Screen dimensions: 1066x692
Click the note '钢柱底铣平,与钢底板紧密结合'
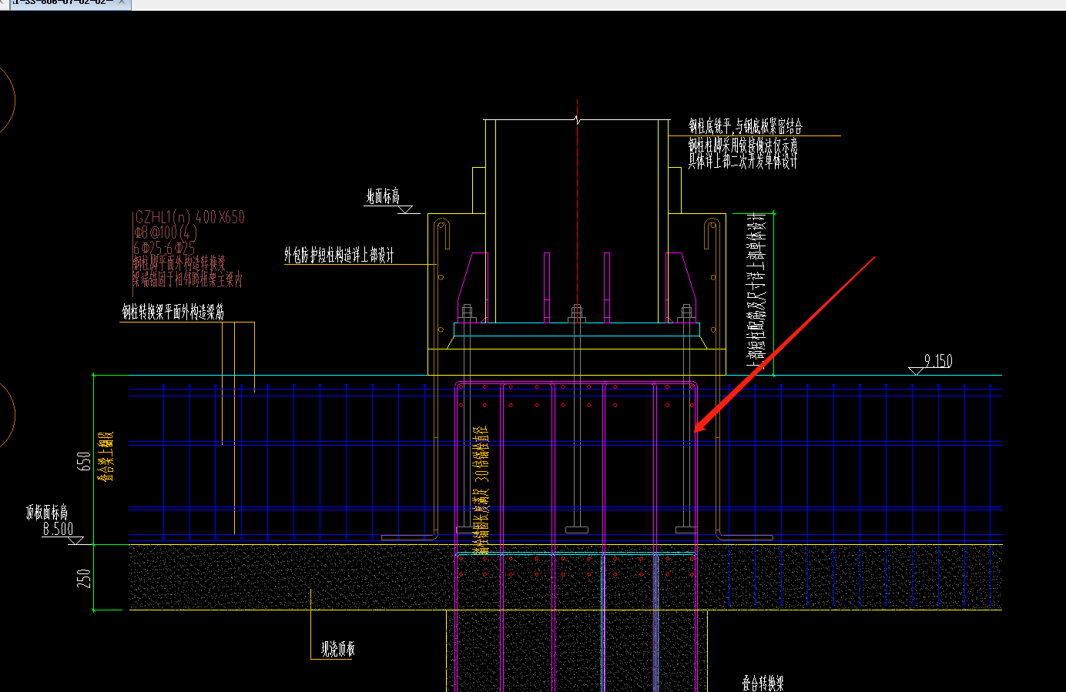click(x=746, y=126)
